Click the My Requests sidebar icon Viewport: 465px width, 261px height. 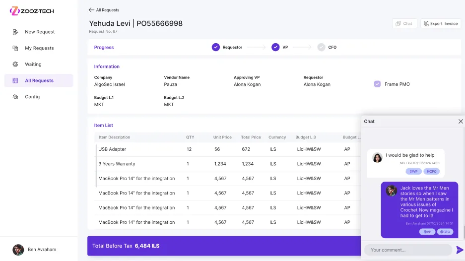(x=15, y=48)
